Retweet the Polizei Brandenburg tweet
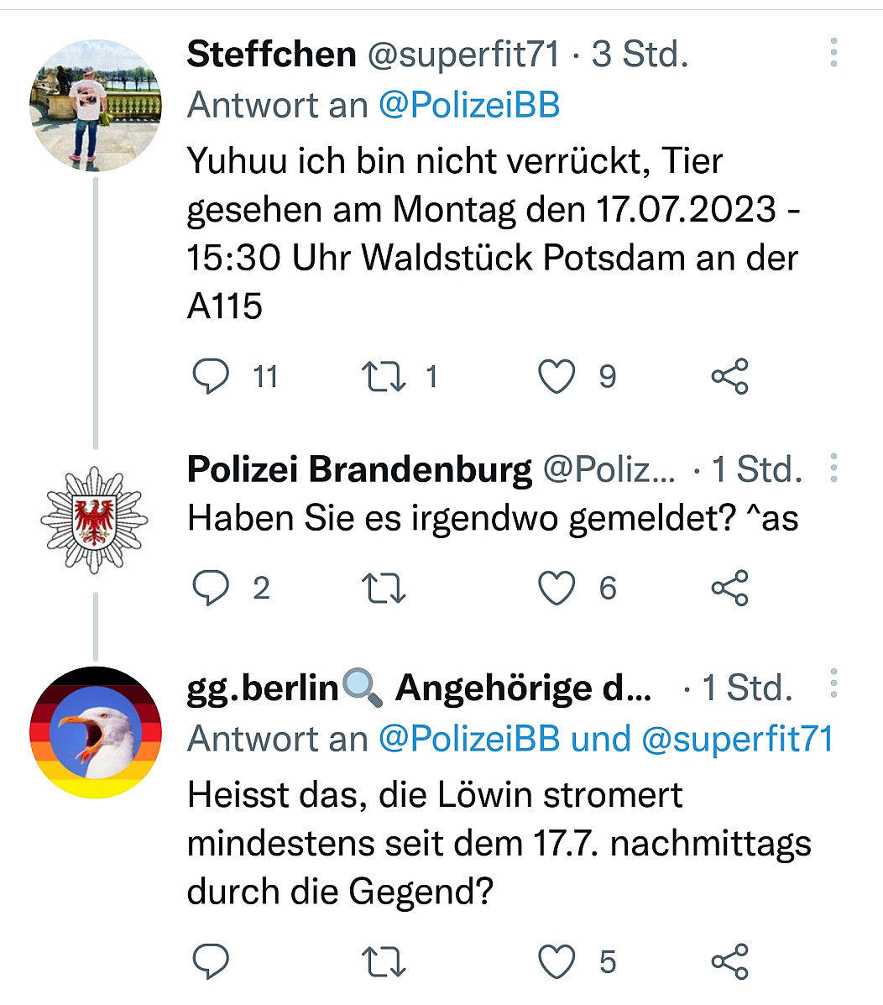Screen dimensions: 883x1005 point(384,588)
